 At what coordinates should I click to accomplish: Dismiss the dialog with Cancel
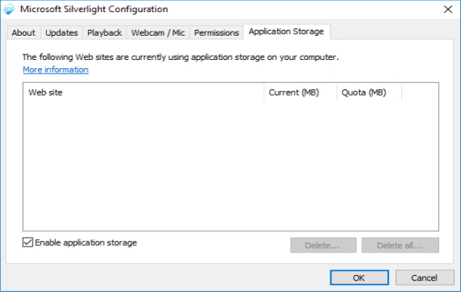(425, 277)
